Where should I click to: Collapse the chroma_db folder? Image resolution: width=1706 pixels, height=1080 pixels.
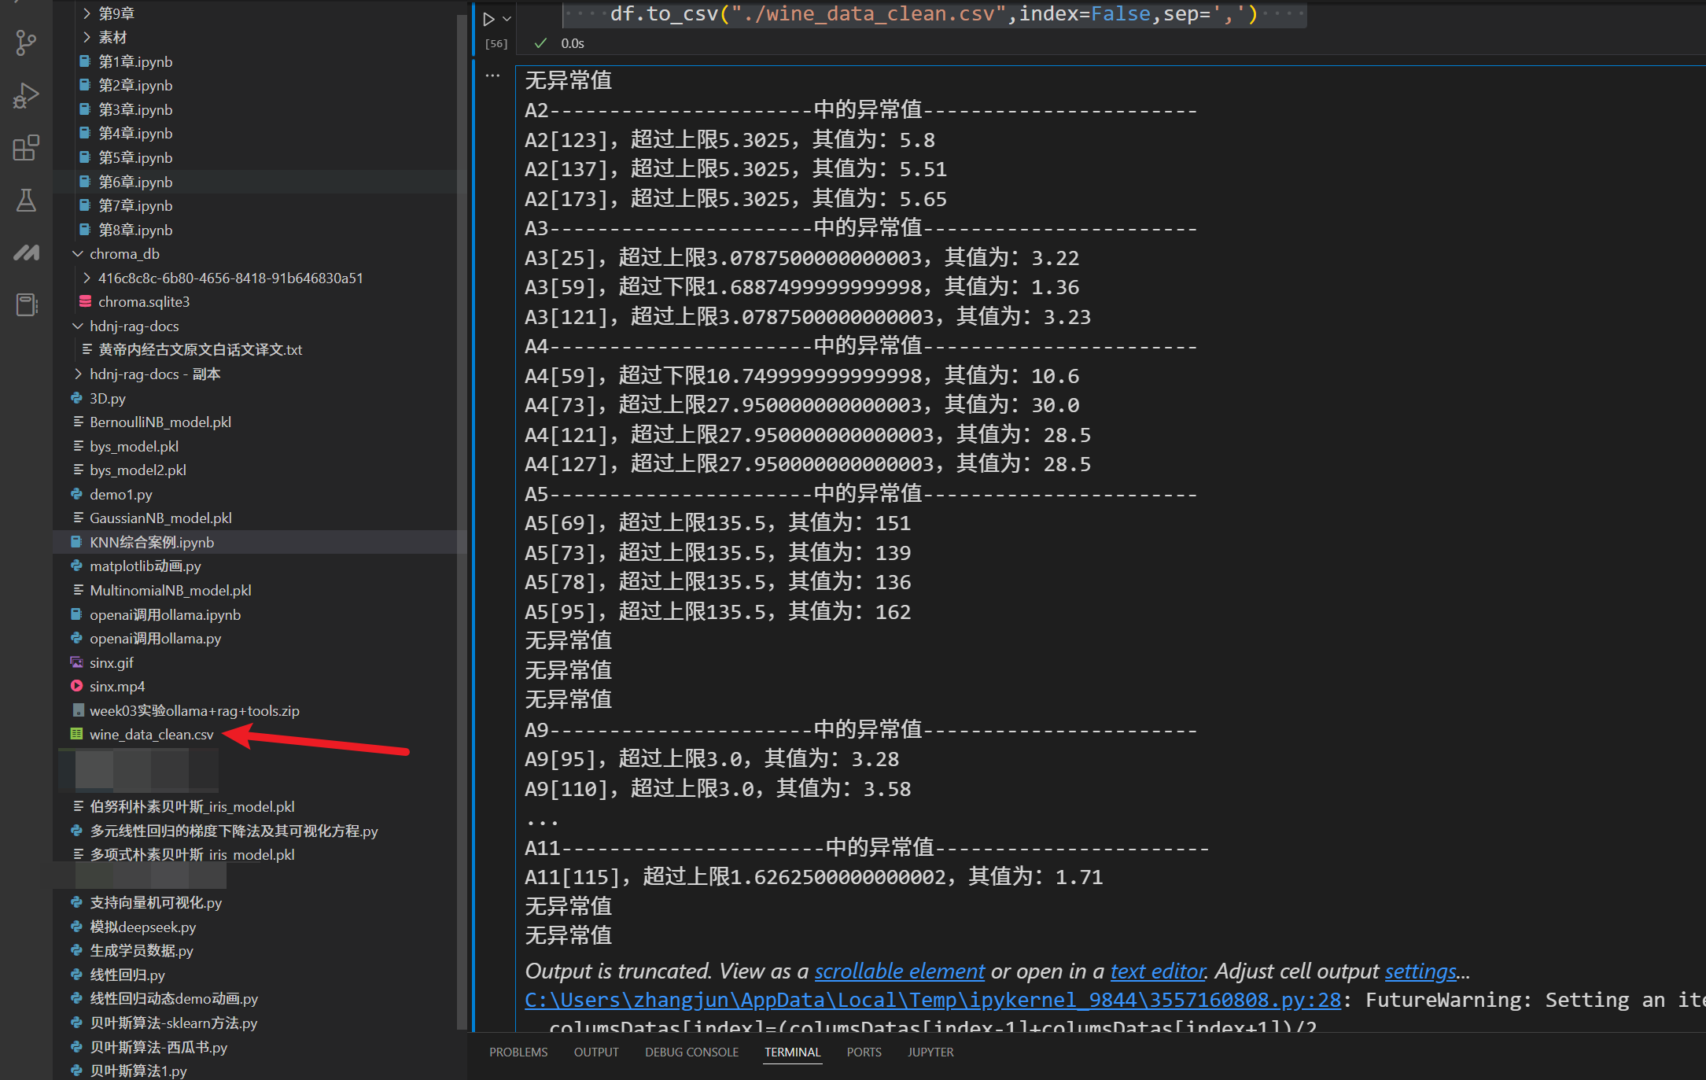78,254
